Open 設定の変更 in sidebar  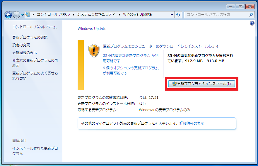21,45
